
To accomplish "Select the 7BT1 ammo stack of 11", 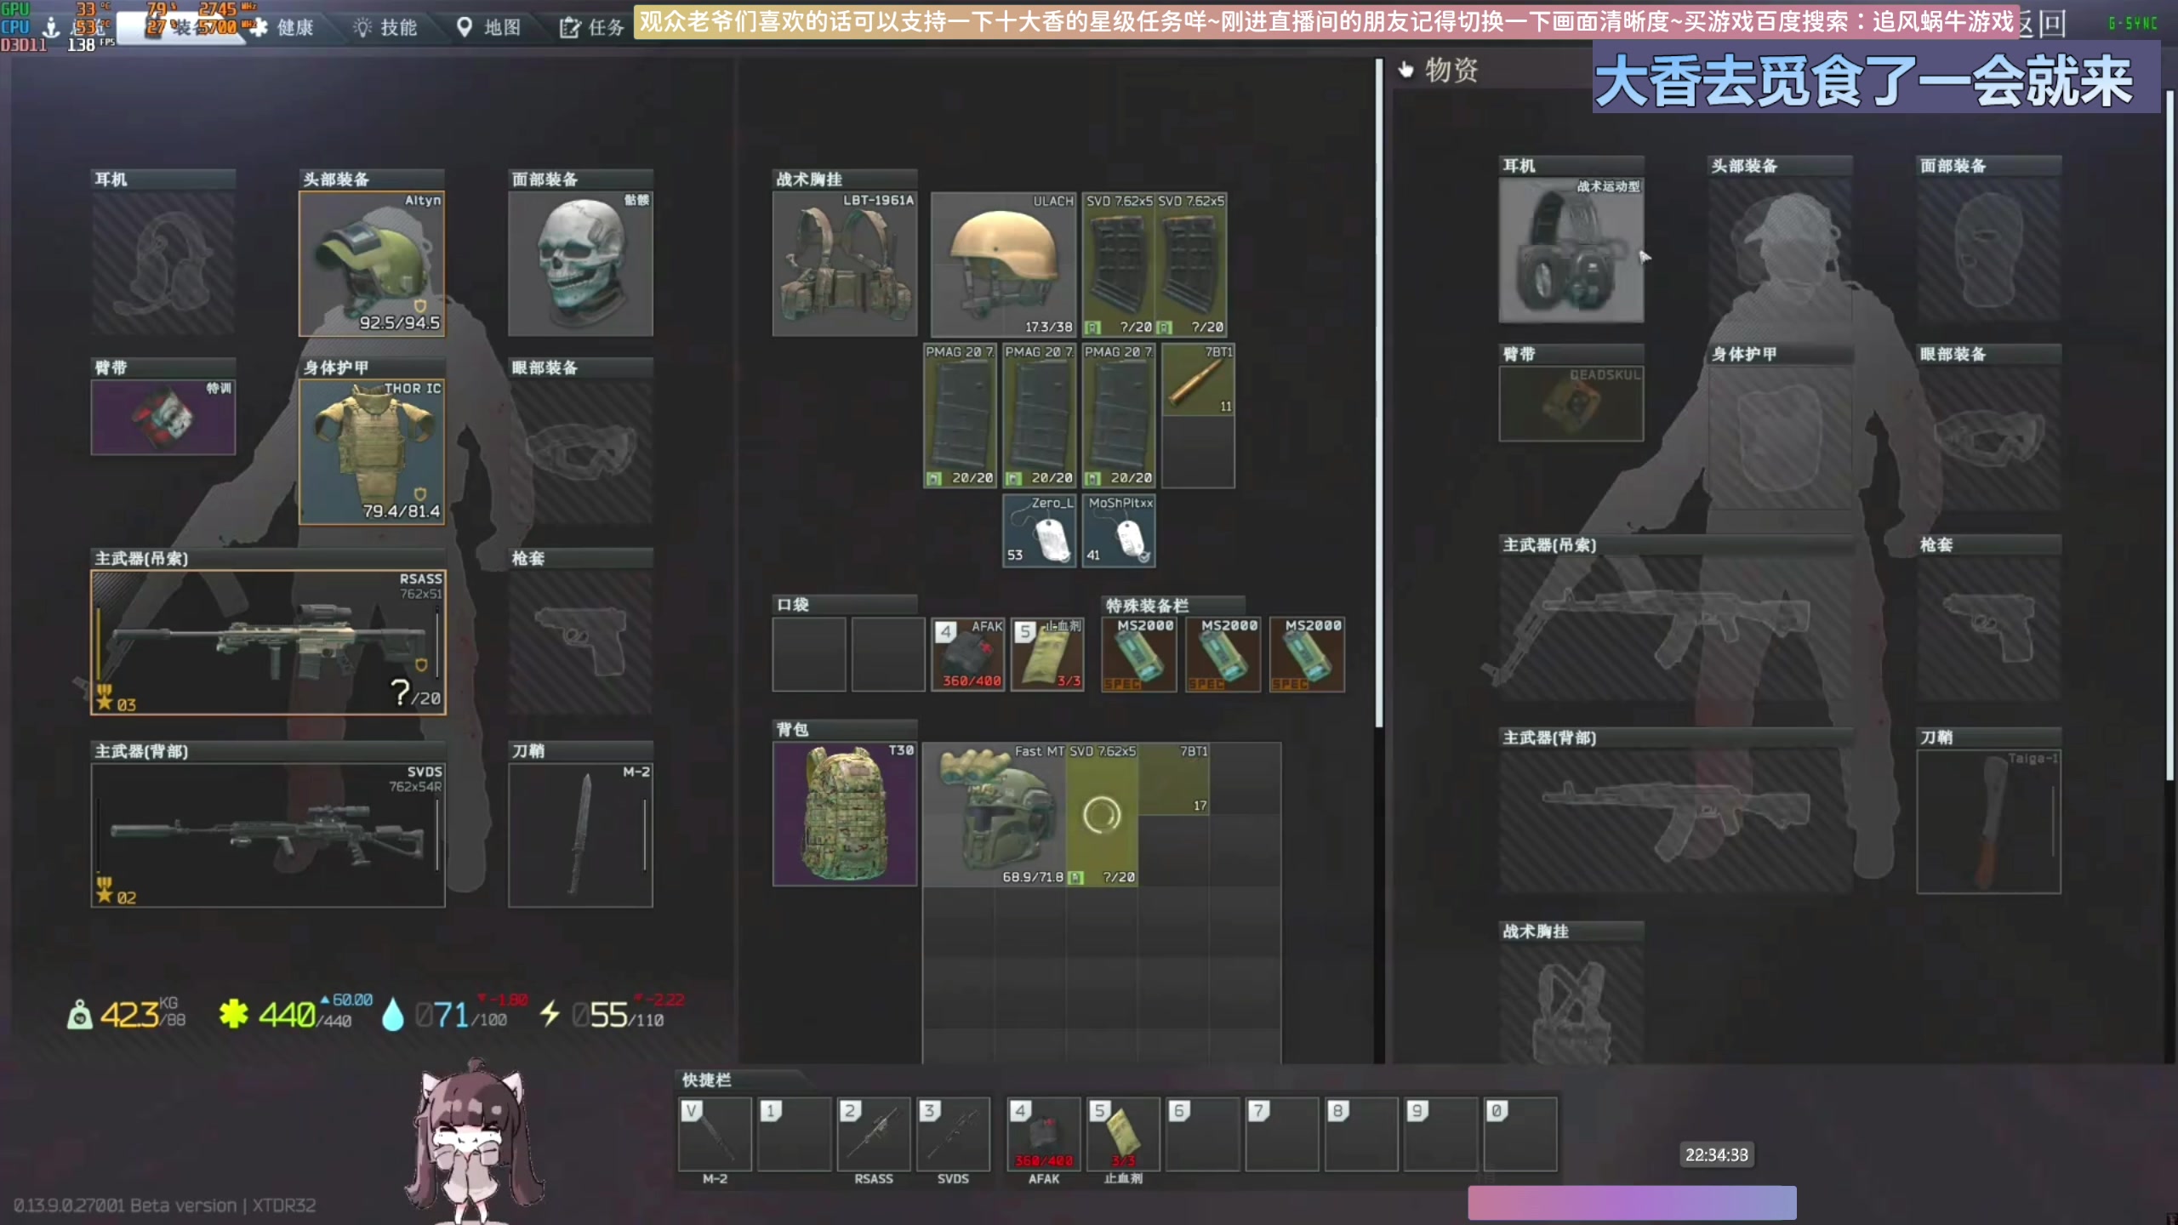I will (x=1198, y=379).
